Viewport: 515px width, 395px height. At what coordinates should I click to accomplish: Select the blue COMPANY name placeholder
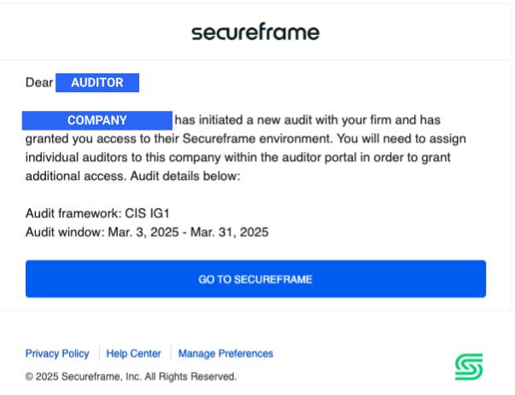tap(97, 120)
